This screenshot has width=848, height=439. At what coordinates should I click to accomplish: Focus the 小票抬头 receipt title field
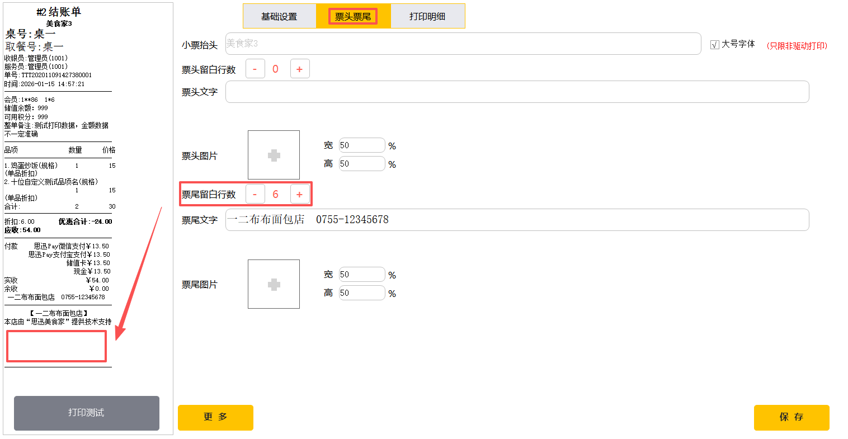pyautogui.click(x=463, y=44)
